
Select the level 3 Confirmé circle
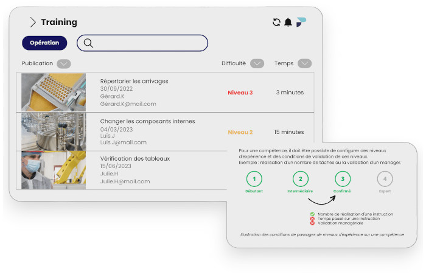pyautogui.click(x=343, y=179)
